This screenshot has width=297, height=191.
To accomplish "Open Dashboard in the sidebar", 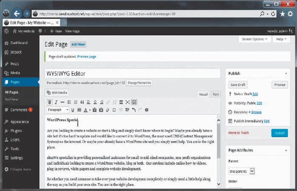I will [19, 43].
